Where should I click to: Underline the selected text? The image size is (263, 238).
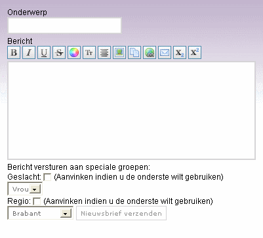click(x=44, y=52)
